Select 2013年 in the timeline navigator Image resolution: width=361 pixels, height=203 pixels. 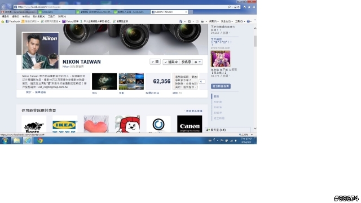pos(218,102)
